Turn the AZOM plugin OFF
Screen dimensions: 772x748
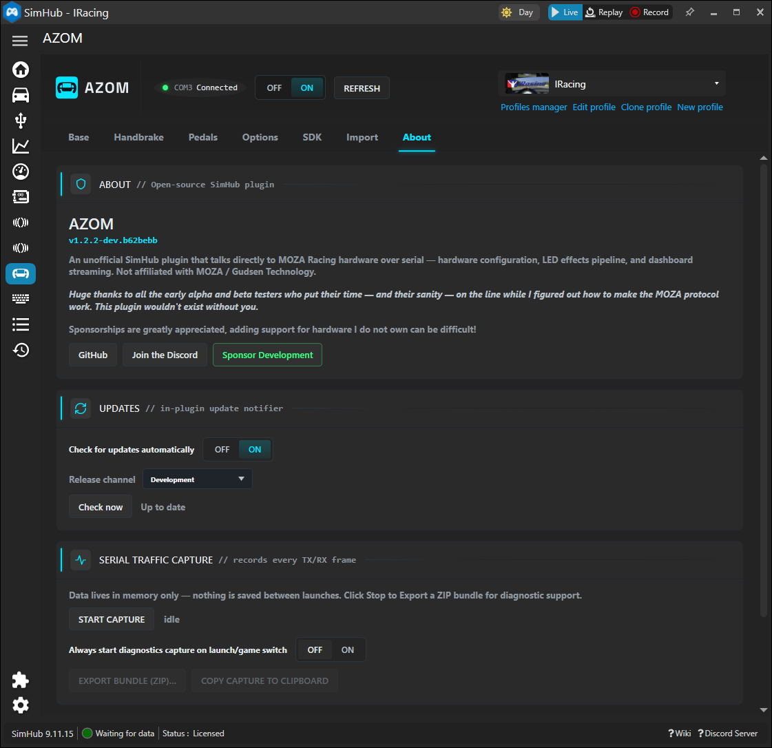[274, 88]
